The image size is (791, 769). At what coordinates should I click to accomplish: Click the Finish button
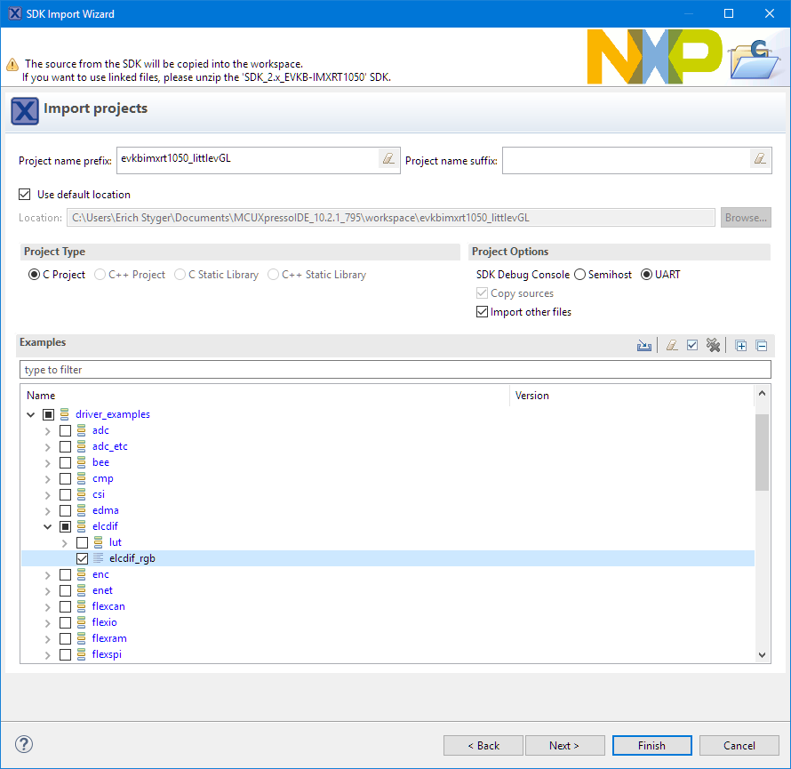click(x=651, y=745)
